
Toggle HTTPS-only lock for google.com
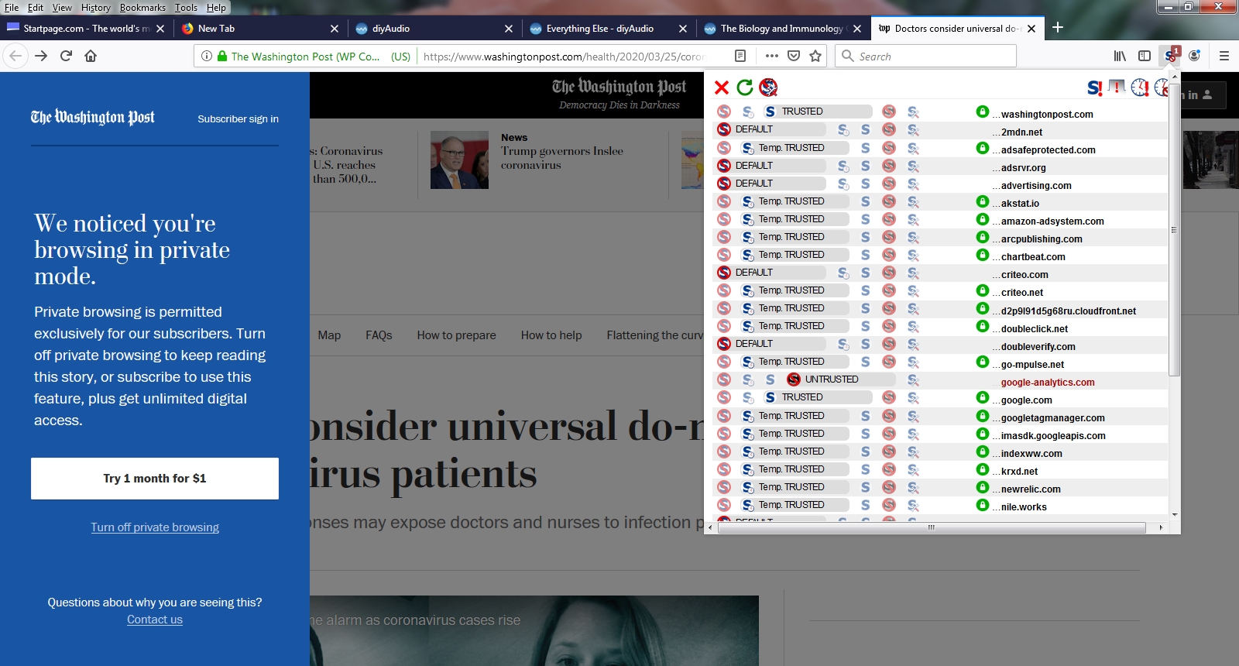pyautogui.click(x=983, y=397)
